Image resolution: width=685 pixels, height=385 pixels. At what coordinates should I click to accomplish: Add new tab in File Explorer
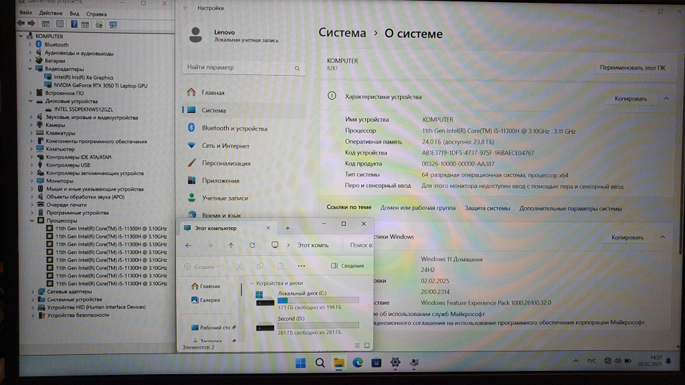288,228
